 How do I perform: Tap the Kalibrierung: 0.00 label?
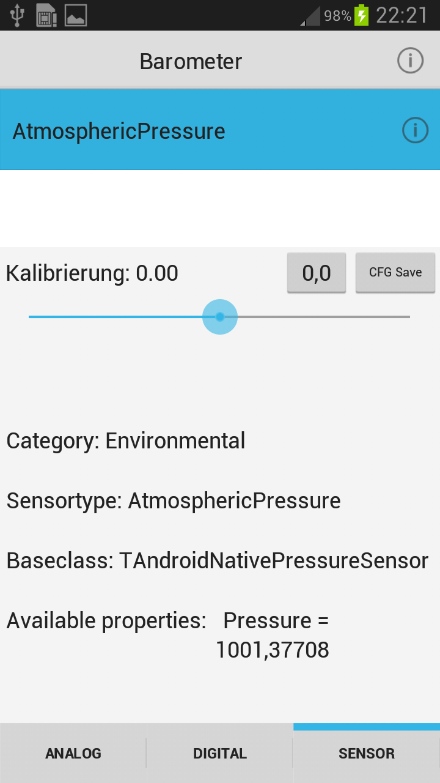[x=92, y=273]
